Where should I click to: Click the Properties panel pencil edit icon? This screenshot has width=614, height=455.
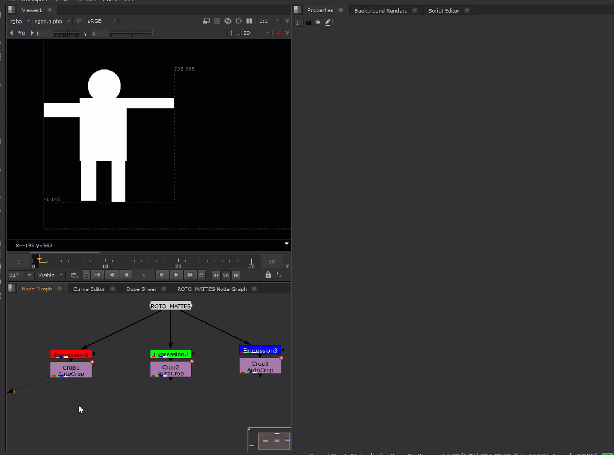click(328, 22)
